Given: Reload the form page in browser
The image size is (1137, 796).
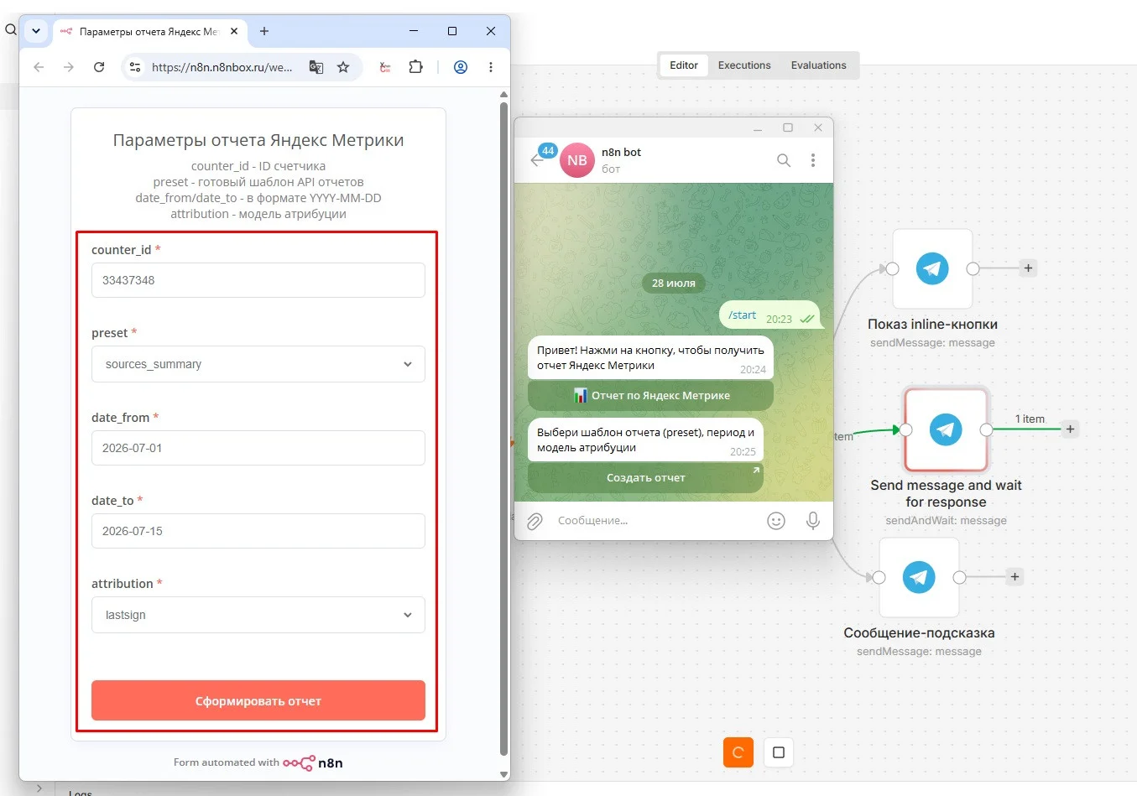Looking at the screenshot, I should (99, 67).
